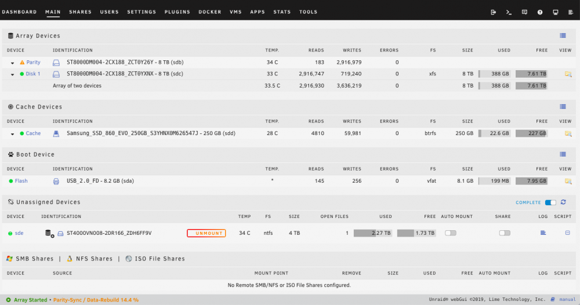580x305 pixels.
Task: Switch to the VMs tab
Action: click(235, 12)
